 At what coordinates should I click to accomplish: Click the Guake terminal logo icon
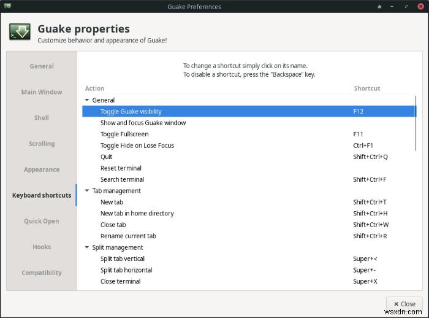(20, 32)
